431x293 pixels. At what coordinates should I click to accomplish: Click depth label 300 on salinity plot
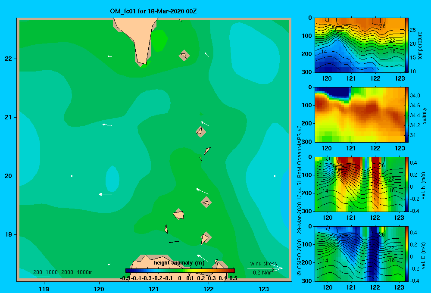pyautogui.click(x=307, y=142)
